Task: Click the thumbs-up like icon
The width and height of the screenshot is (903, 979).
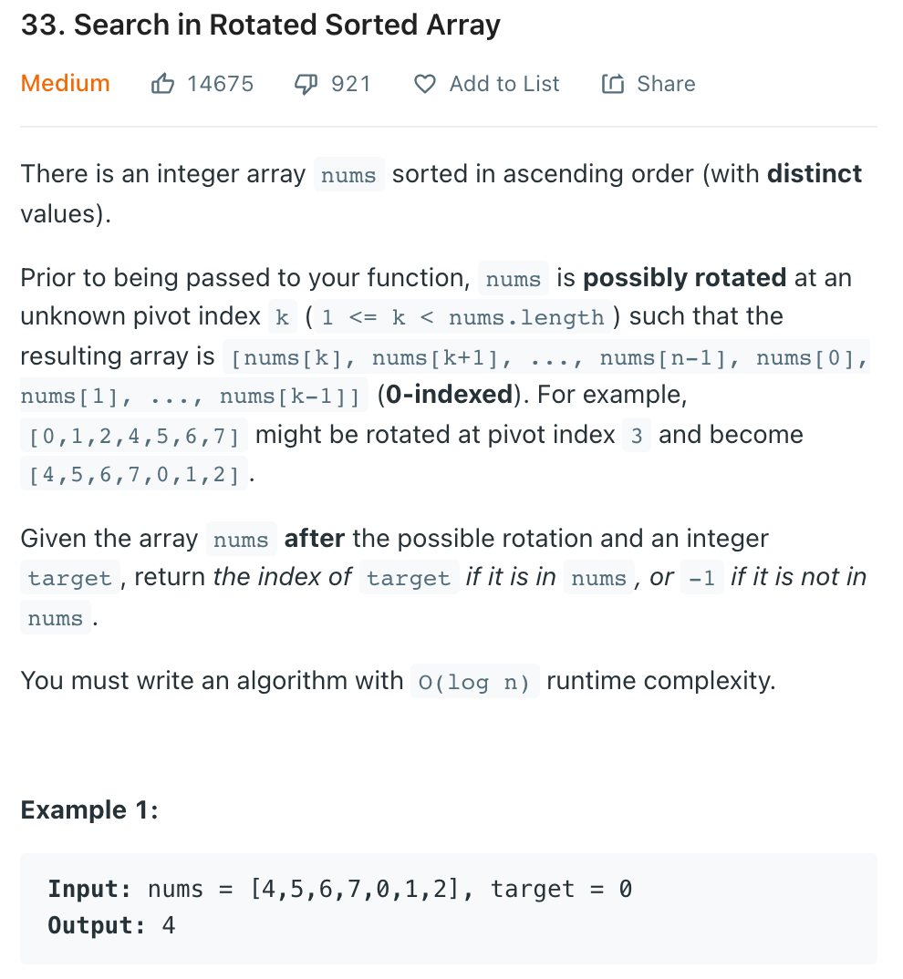Action: 162,83
